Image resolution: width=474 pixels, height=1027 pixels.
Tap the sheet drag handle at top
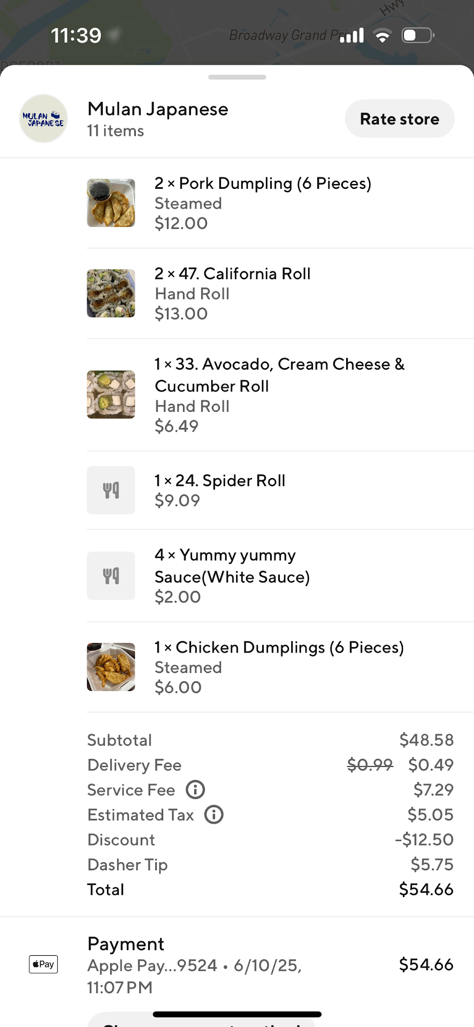[x=237, y=78]
